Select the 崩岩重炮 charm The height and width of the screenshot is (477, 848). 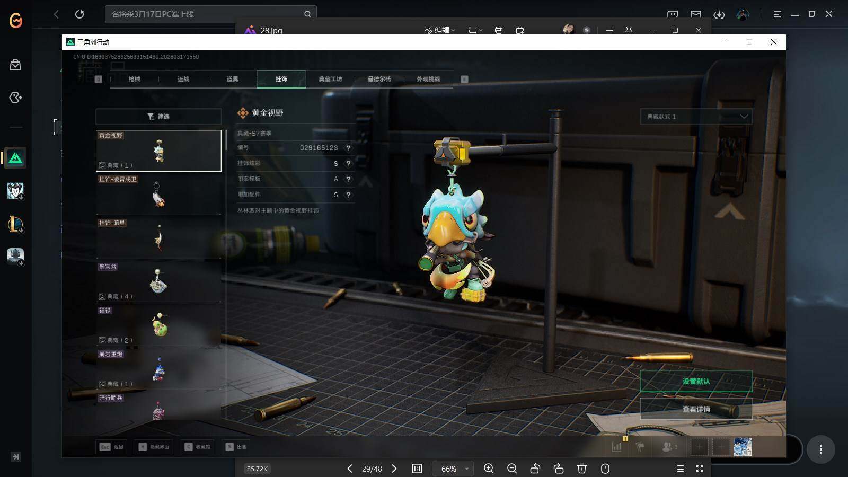coord(158,369)
